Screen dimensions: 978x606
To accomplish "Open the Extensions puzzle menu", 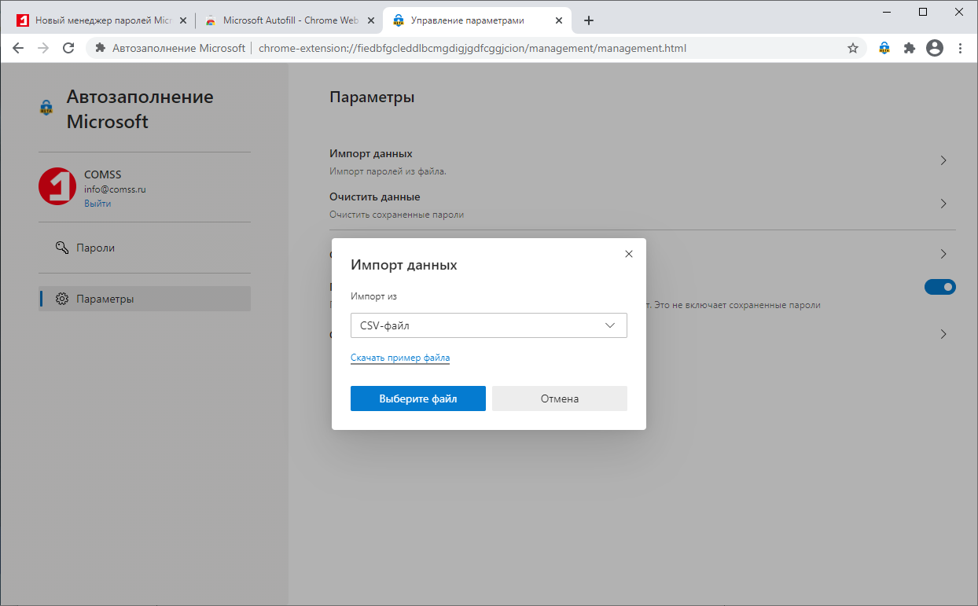I will point(910,48).
